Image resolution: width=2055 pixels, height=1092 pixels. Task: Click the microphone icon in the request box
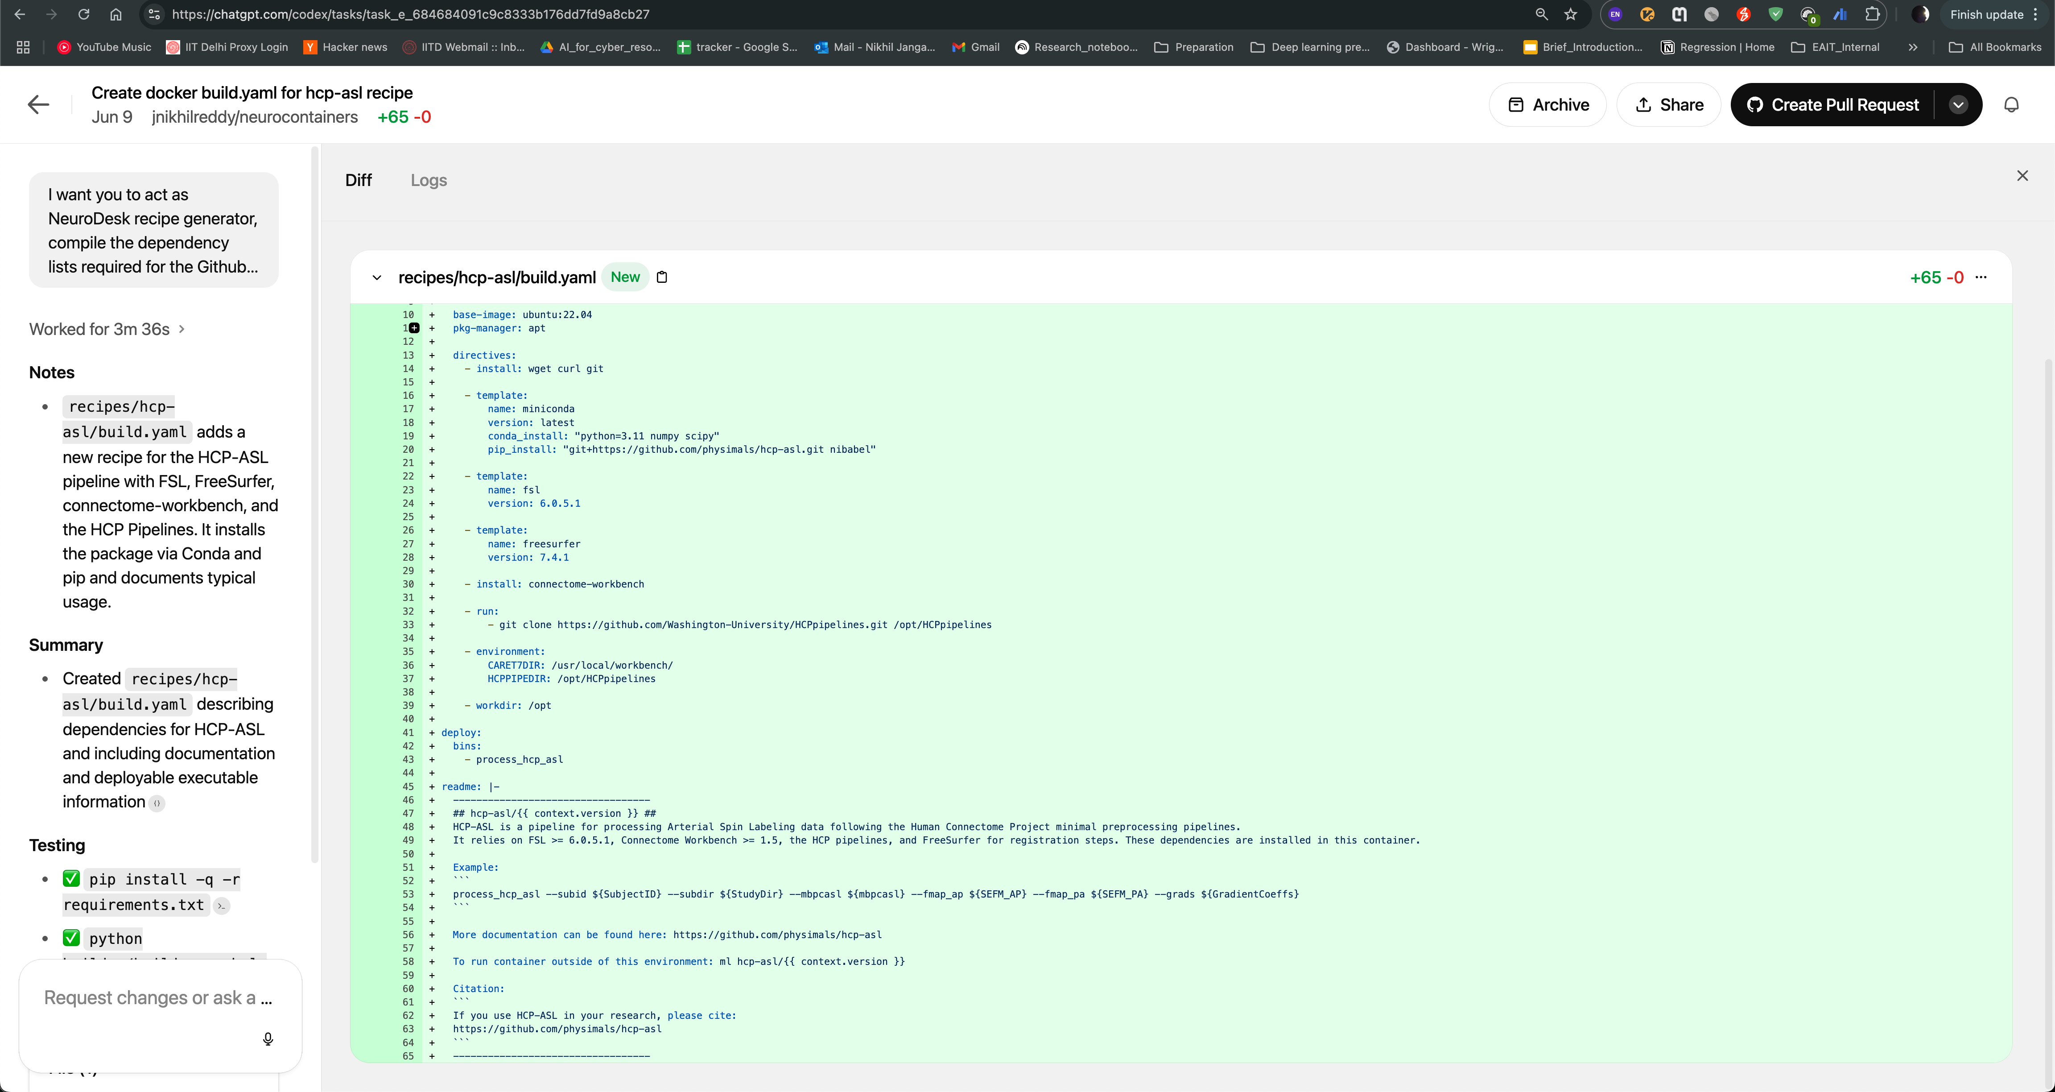click(x=268, y=1038)
